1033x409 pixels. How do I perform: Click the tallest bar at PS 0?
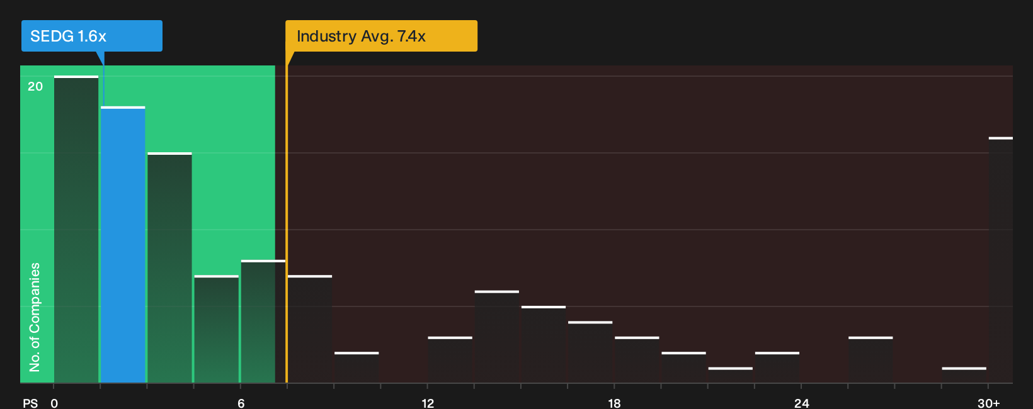pyautogui.click(x=76, y=229)
